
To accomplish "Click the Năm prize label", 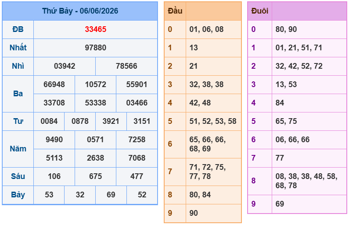I will coord(18,149).
